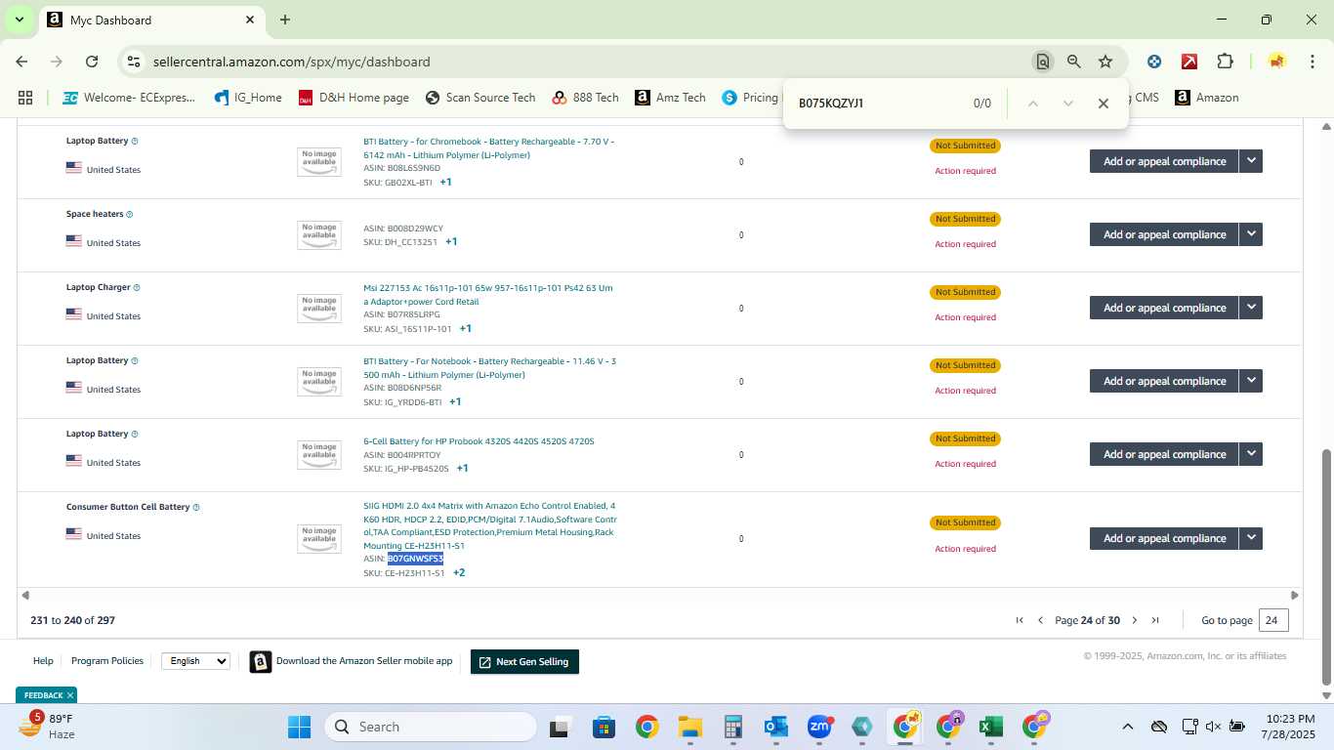1334x750 pixels.
Task: Go back to the previous page
Action: tap(21, 62)
